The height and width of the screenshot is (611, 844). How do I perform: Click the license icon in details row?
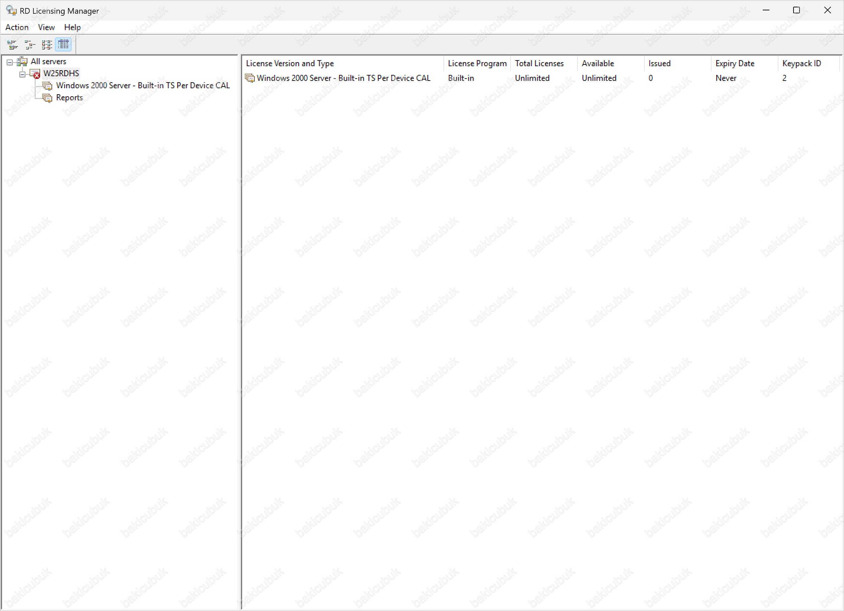click(250, 78)
